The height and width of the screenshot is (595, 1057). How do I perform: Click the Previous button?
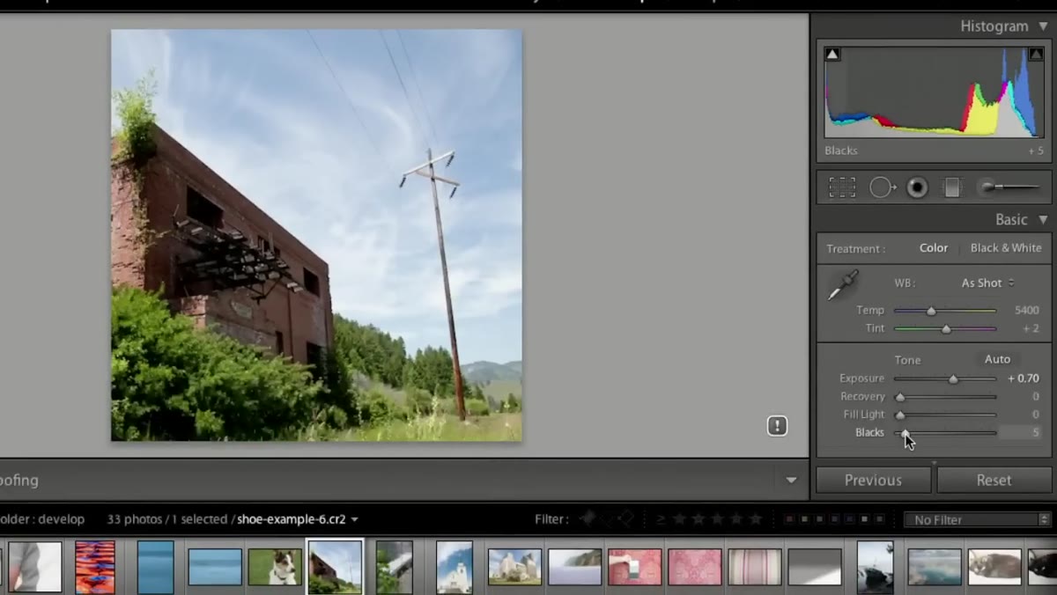tap(874, 481)
